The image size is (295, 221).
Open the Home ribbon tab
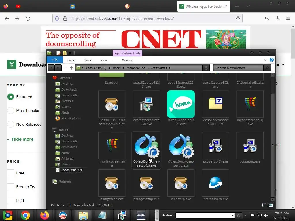coord(71,60)
